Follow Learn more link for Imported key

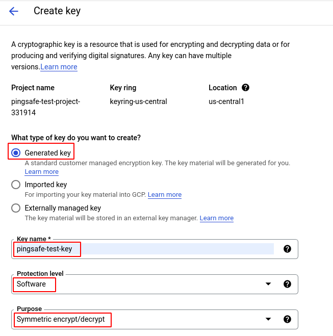tap(165, 195)
